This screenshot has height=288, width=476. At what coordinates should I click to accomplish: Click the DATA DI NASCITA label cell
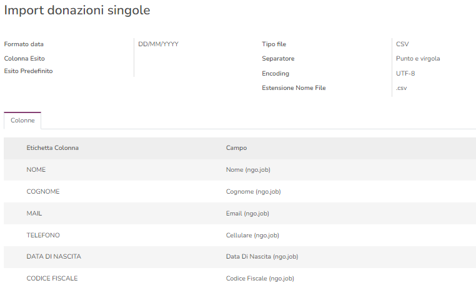click(x=54, y=257)
